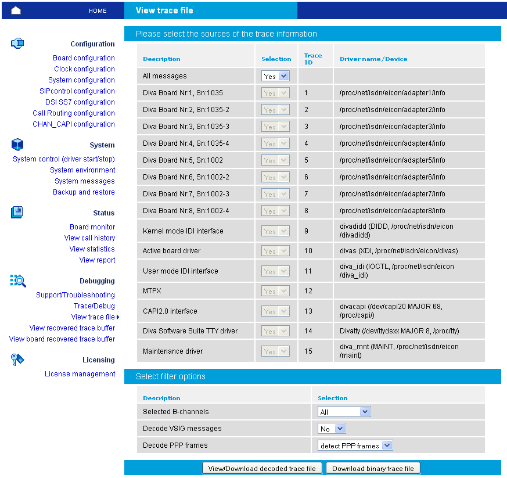Open the Trace/Debug menu link
The width and height of the screenshot is (507, 478).
tap(94, 306)
